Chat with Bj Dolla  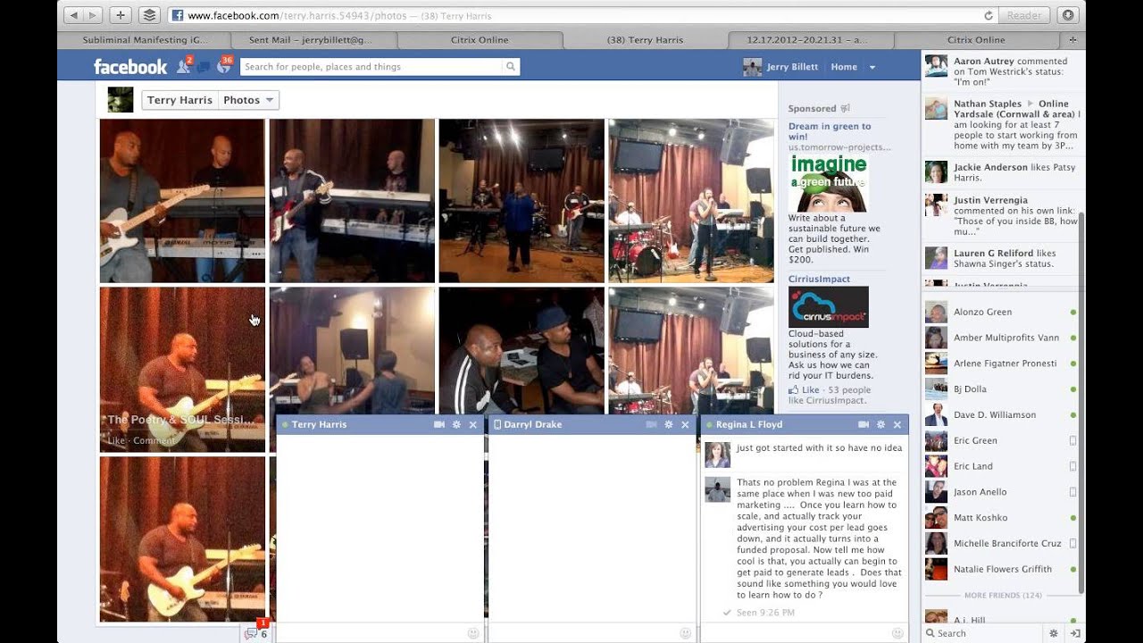1001,389
